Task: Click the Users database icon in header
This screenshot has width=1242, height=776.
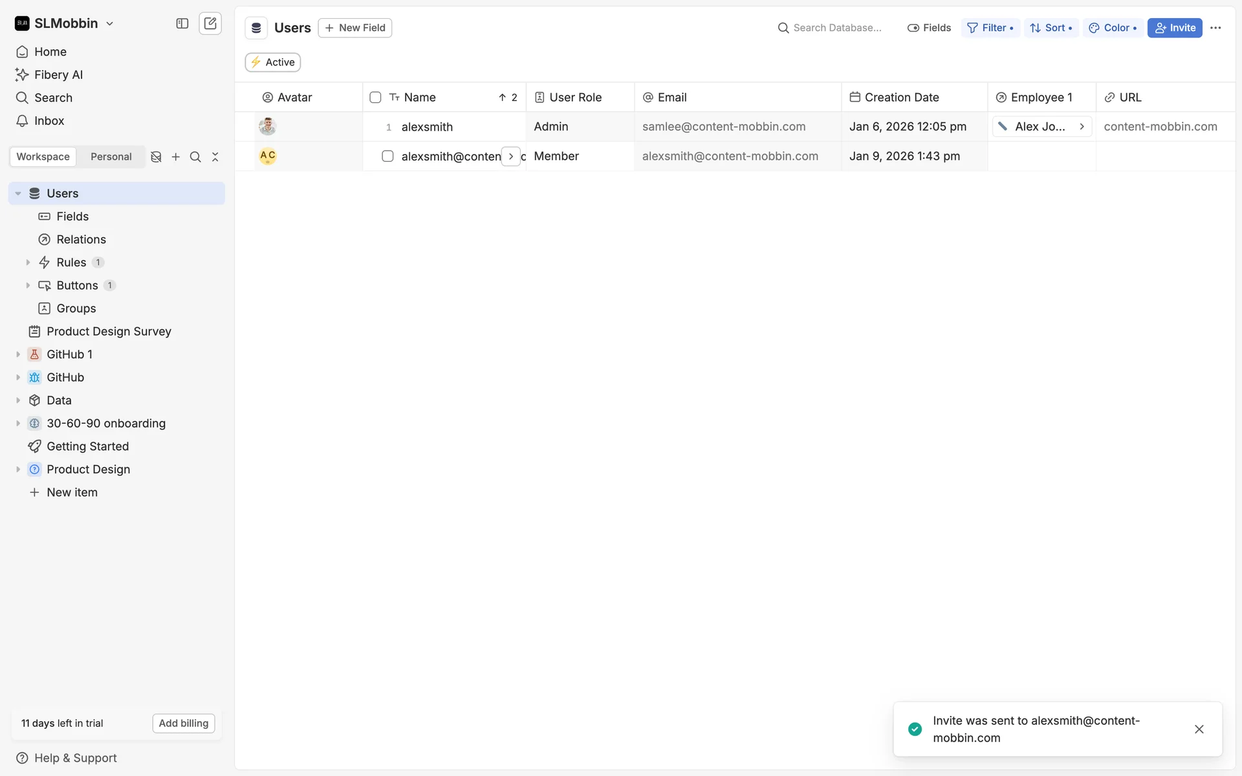Action: tap(256, 28)
